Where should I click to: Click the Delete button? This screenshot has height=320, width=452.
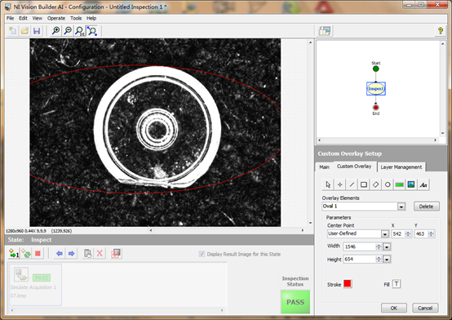coord(427,207)
